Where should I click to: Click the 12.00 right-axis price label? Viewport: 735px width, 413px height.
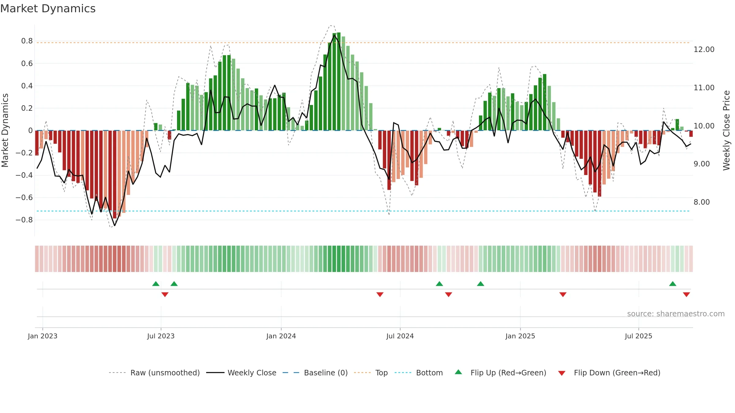point(704,49)
